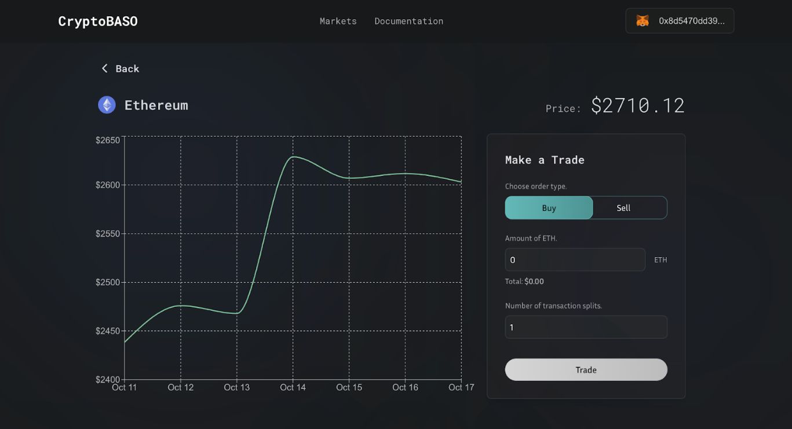Click the $2710.12 price value
Screen dimensions: 792x429
(x=638, y=105)
